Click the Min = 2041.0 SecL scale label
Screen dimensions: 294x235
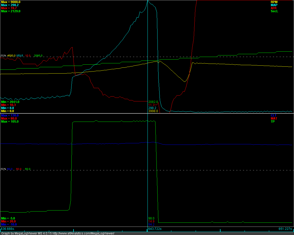point(10,102)
